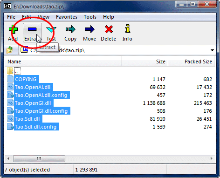Click the status total size 1 293 891
The height and width of the screenshot is (178, 220).
(x=86, y=170)
